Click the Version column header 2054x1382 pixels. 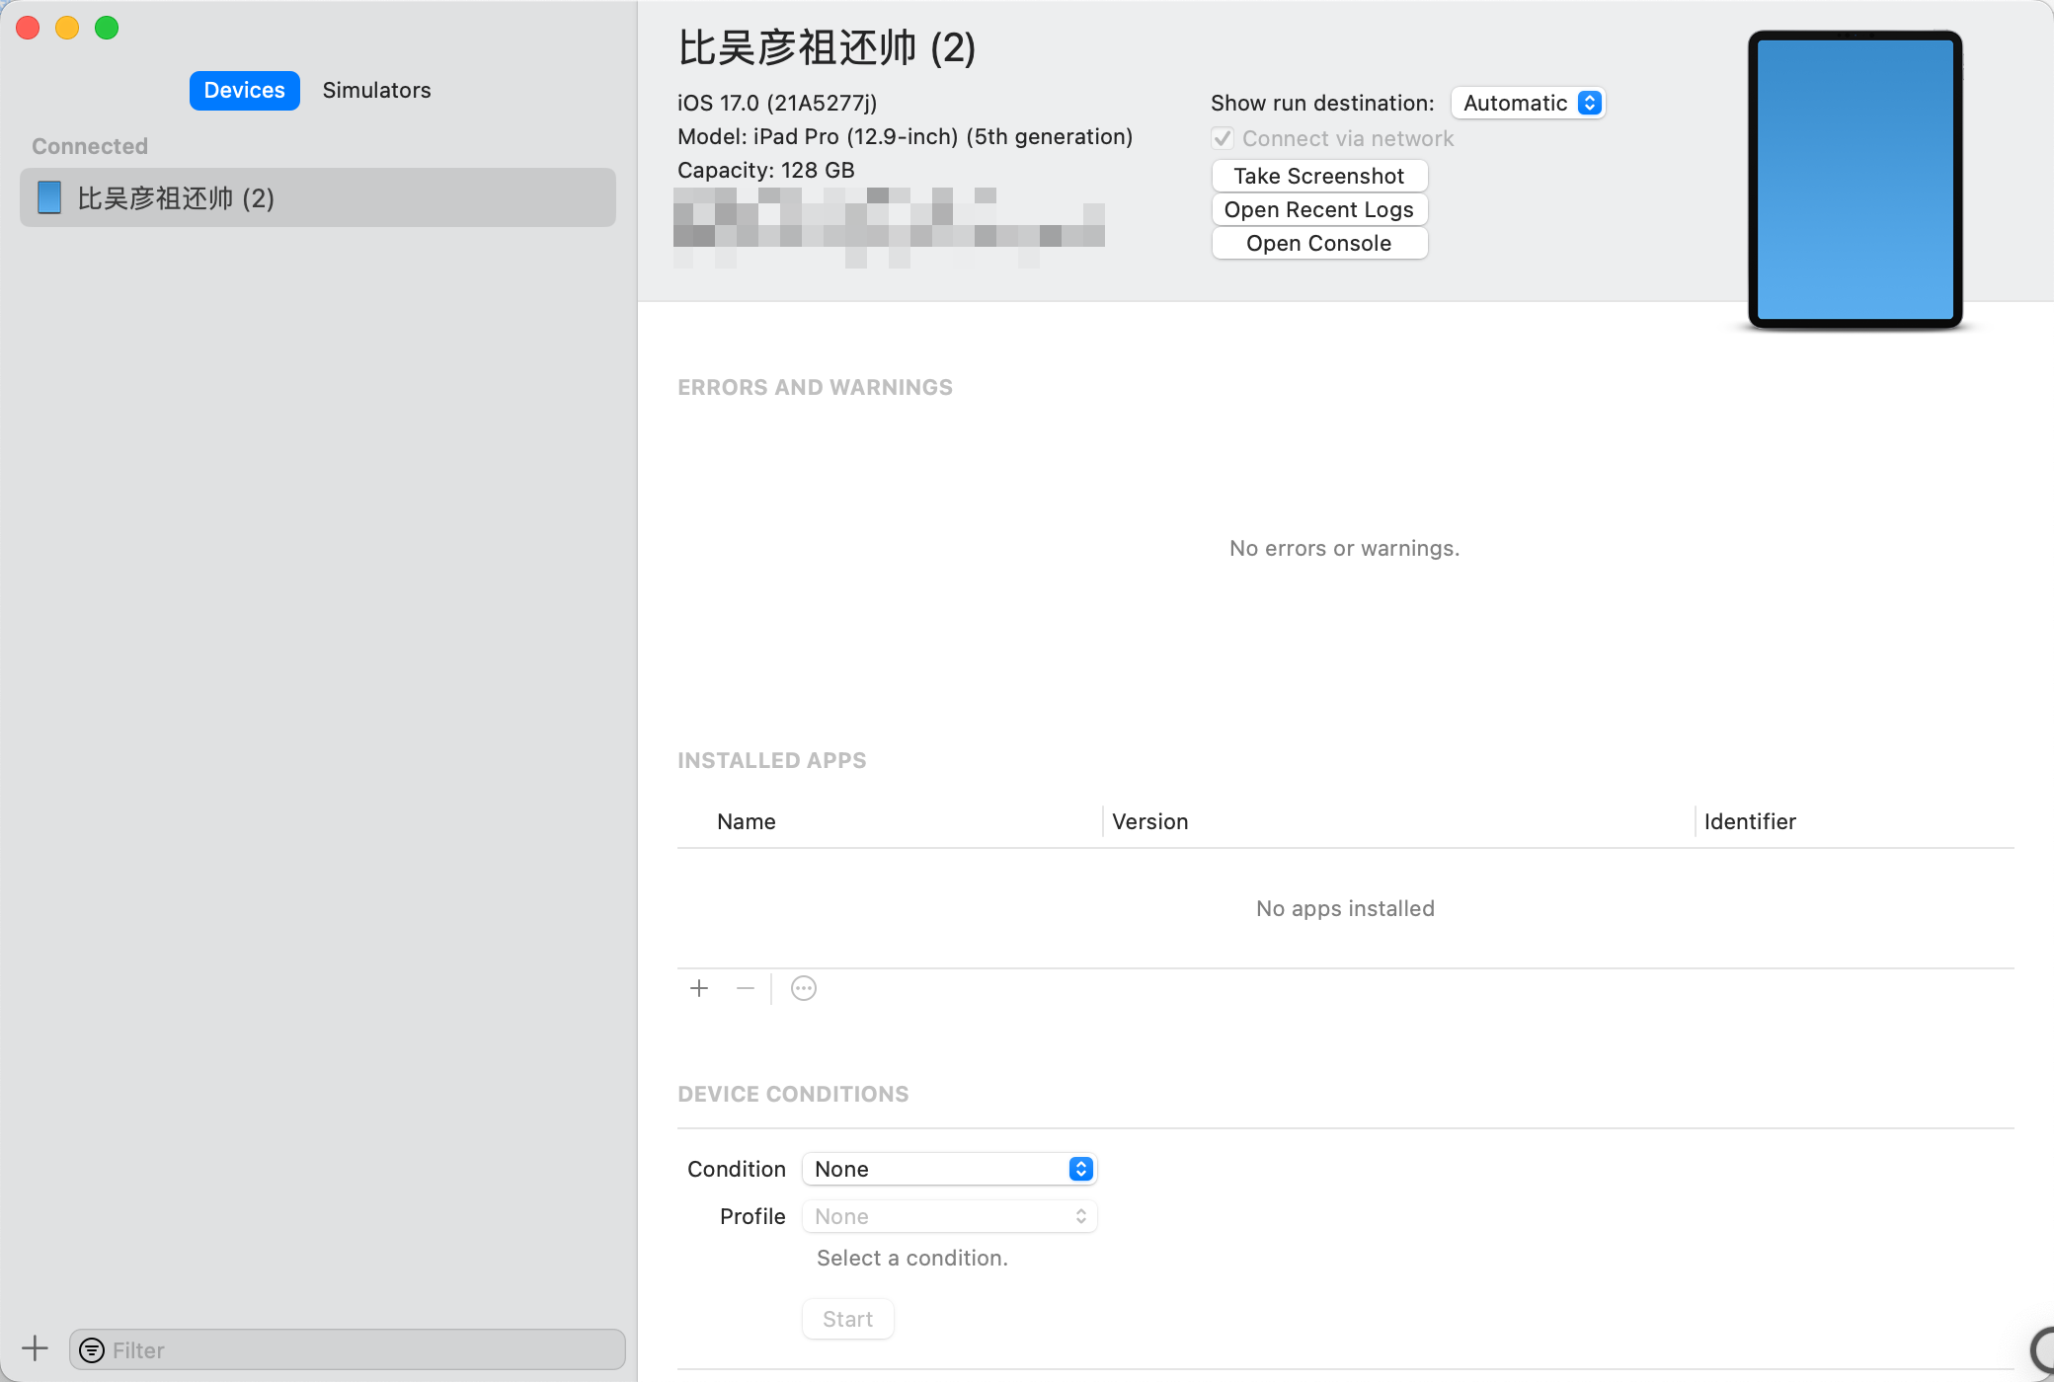pyautogui.click(x=1150, y=821)
